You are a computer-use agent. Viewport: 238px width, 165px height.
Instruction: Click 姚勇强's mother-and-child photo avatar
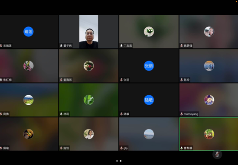[x=209, y=32]
